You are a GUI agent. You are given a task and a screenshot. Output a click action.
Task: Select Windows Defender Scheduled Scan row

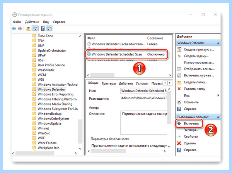(126, 54)
